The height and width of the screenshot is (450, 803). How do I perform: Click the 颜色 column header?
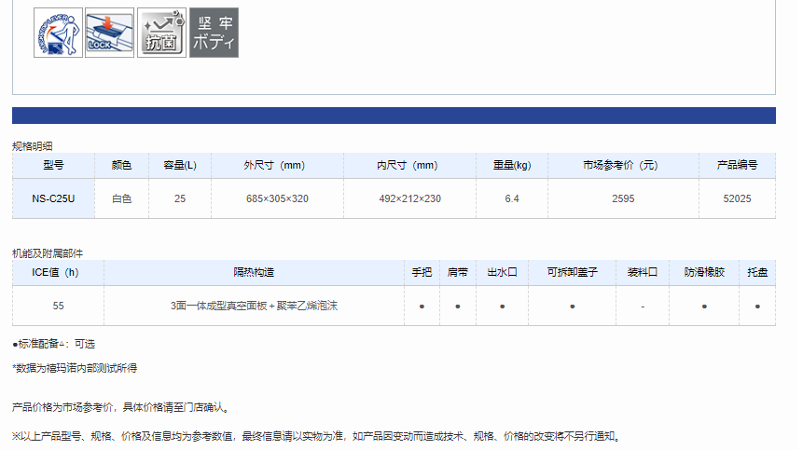point(122,165)
